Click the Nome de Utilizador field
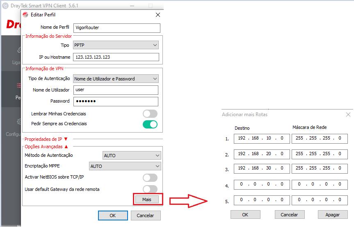This screenshot has height=227, width=354. pyautogui.click(x=116, y=90)
